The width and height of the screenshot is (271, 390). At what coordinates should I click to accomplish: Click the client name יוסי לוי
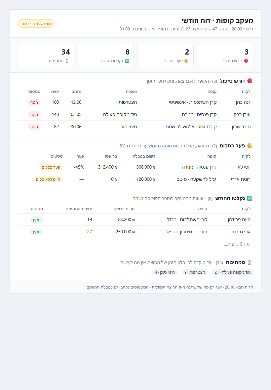click(x=244, y=167)
